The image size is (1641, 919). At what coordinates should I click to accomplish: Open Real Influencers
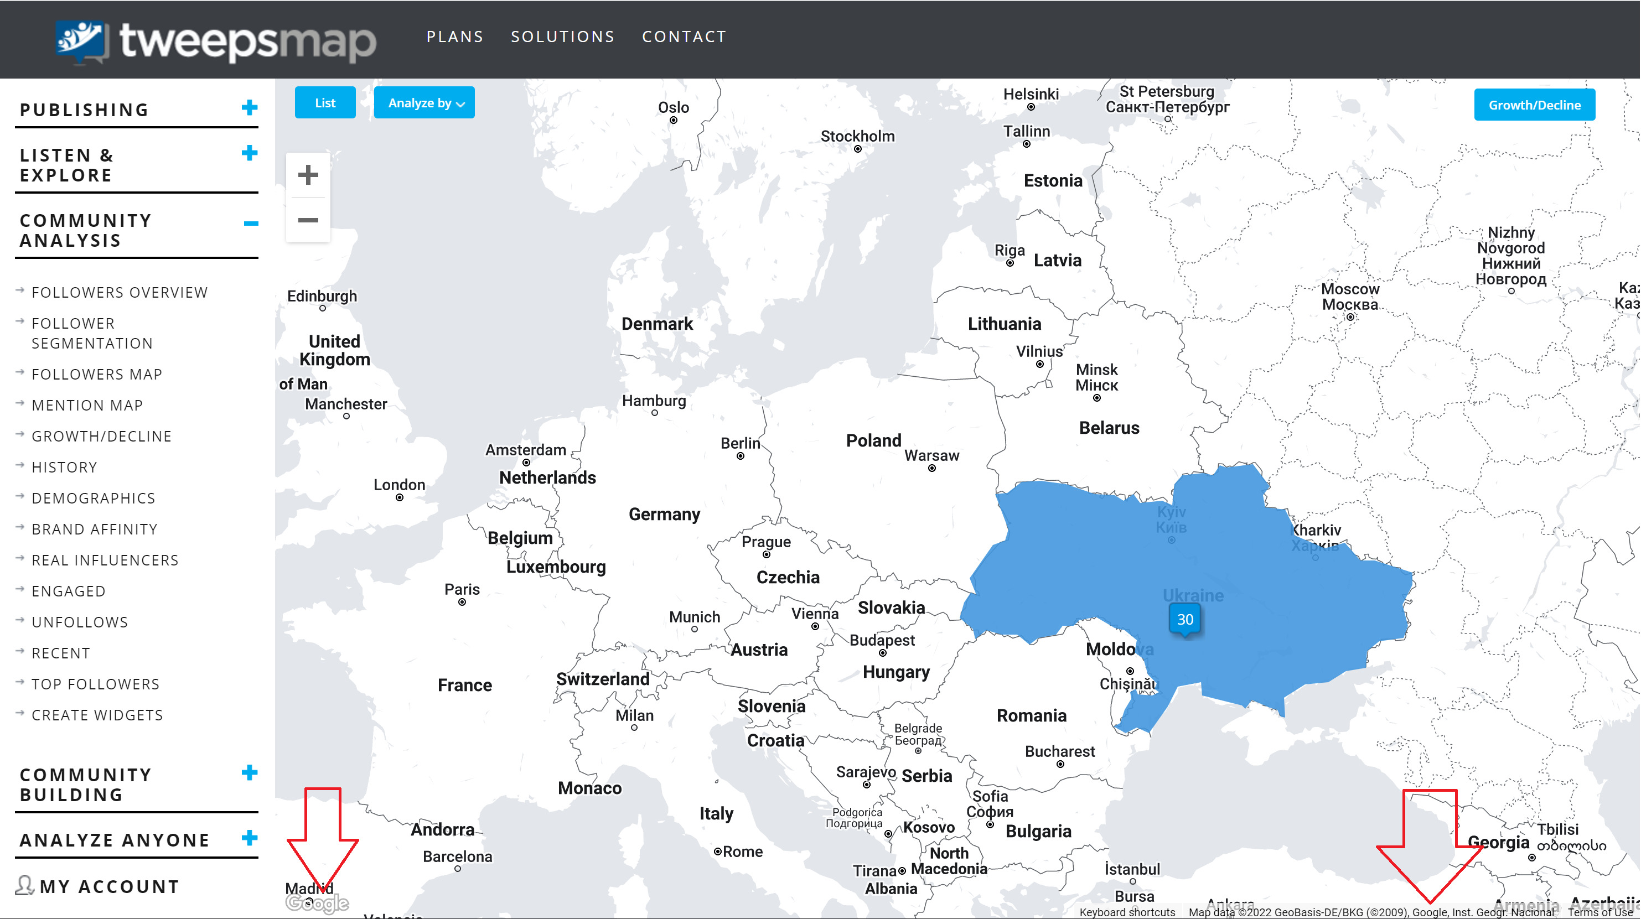(105, 560)
